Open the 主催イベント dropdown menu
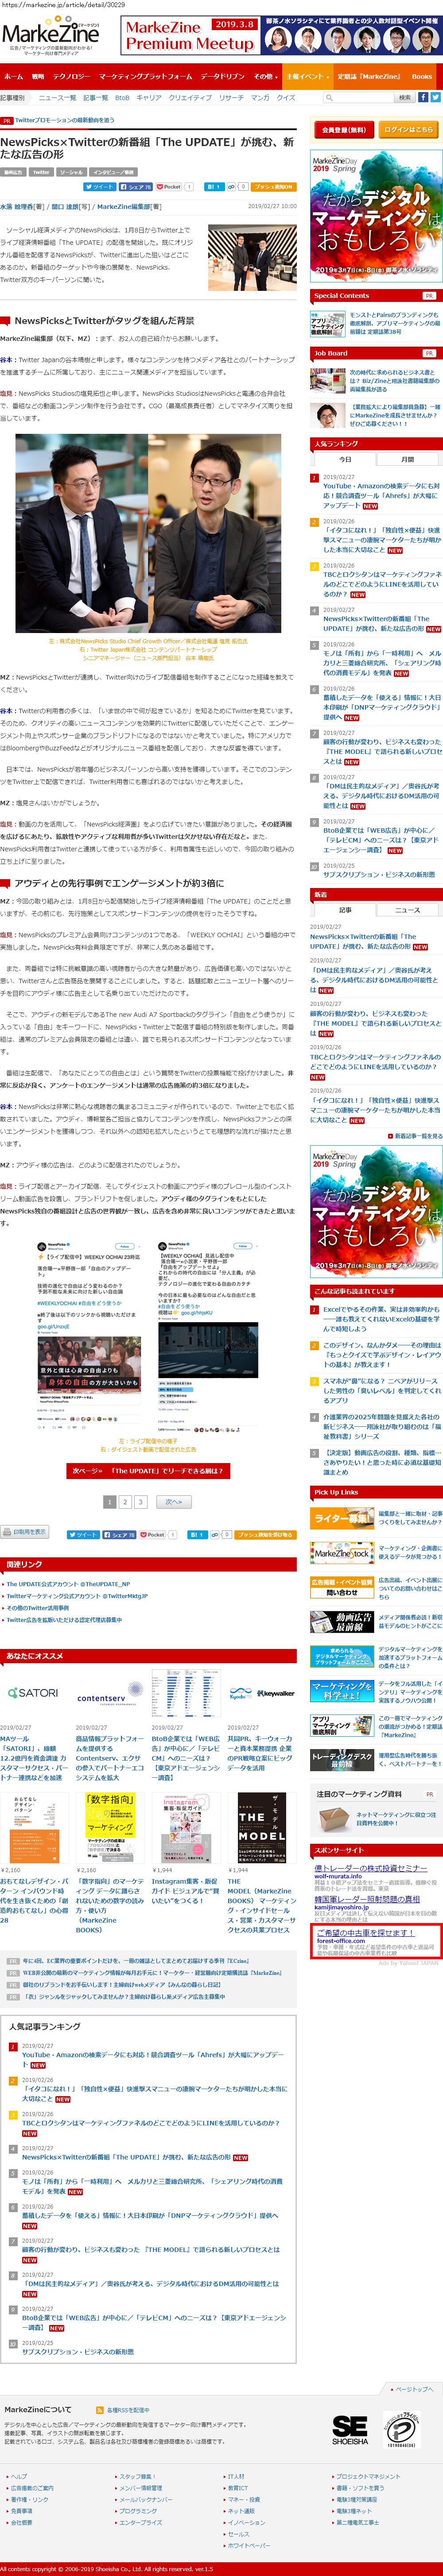 coord(306,76)
